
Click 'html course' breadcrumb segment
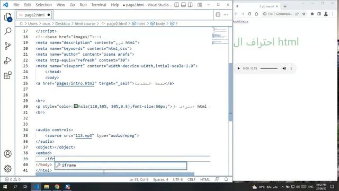(85, 23)
